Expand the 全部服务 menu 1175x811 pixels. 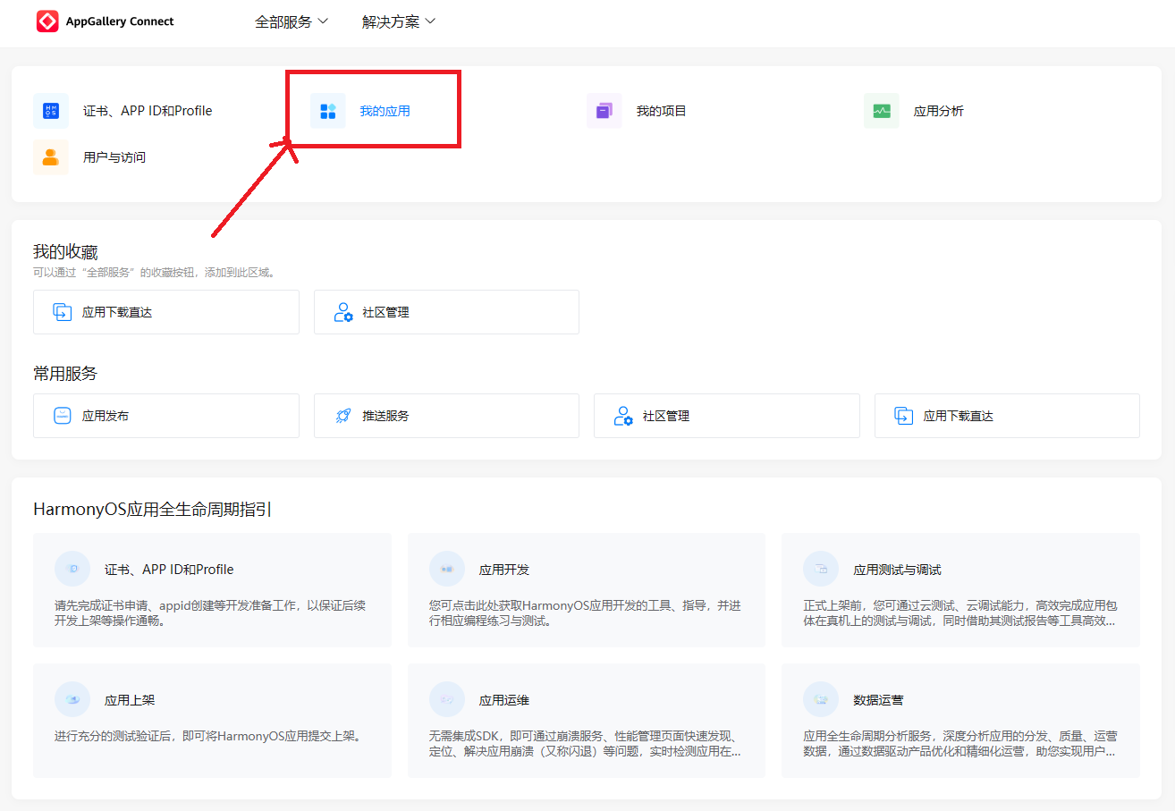[x=292, y=21]
